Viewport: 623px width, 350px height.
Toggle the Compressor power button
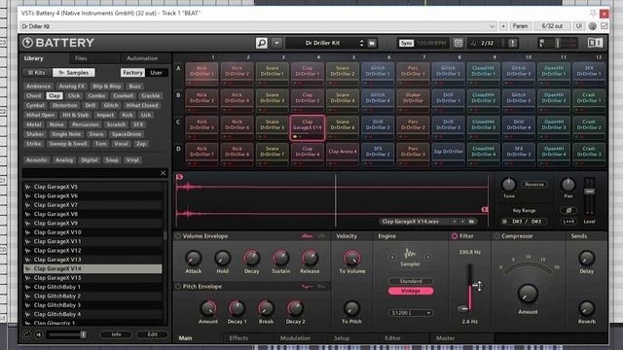[x=496, y=236]
